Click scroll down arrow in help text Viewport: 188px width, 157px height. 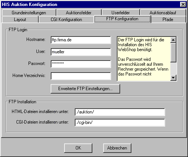pos(173,78)
